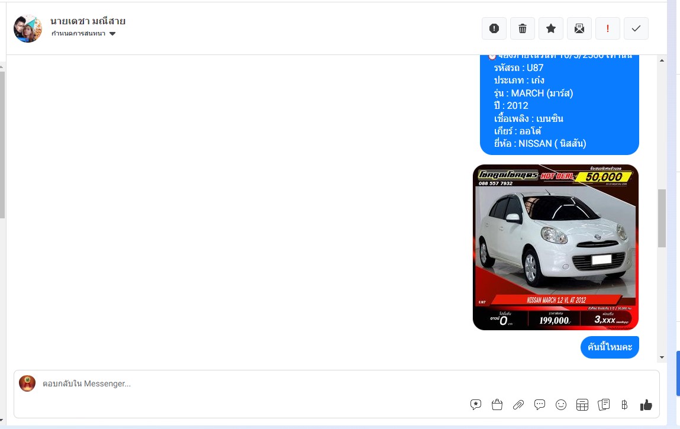Expand the กำหนดการสนทนา dropdown arrow
The height and width of the screenshot is (429, 680).
112,34
